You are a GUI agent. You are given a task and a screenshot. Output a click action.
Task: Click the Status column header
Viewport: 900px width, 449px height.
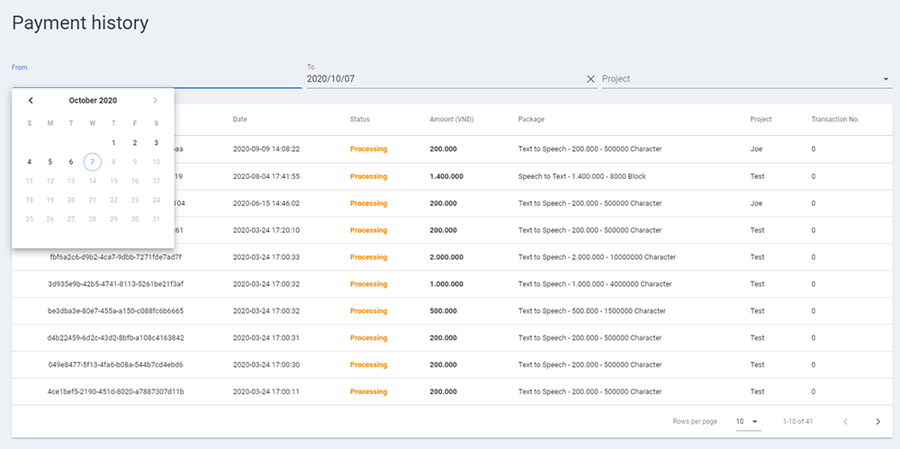point(360,120)
